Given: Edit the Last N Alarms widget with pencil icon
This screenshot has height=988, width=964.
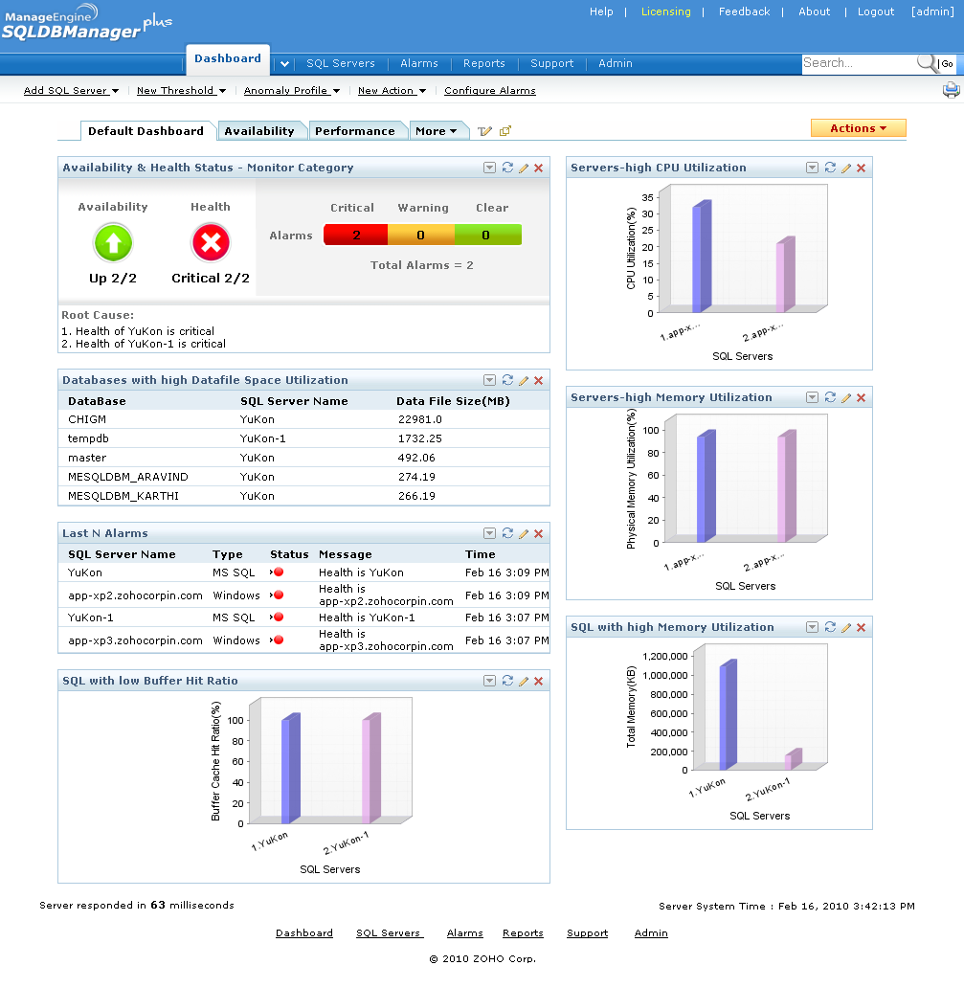Looking at the screenshot, I should (x=522, y=533).
